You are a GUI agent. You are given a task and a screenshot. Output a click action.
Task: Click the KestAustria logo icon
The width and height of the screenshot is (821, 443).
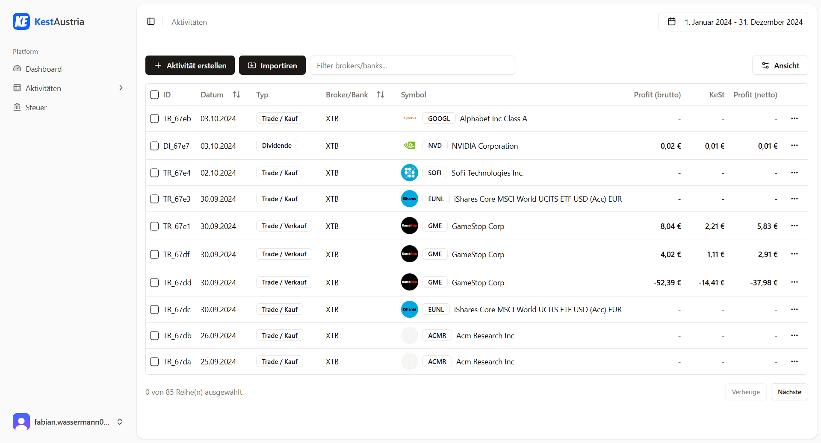pyautogui.click(x=21, y=21)
